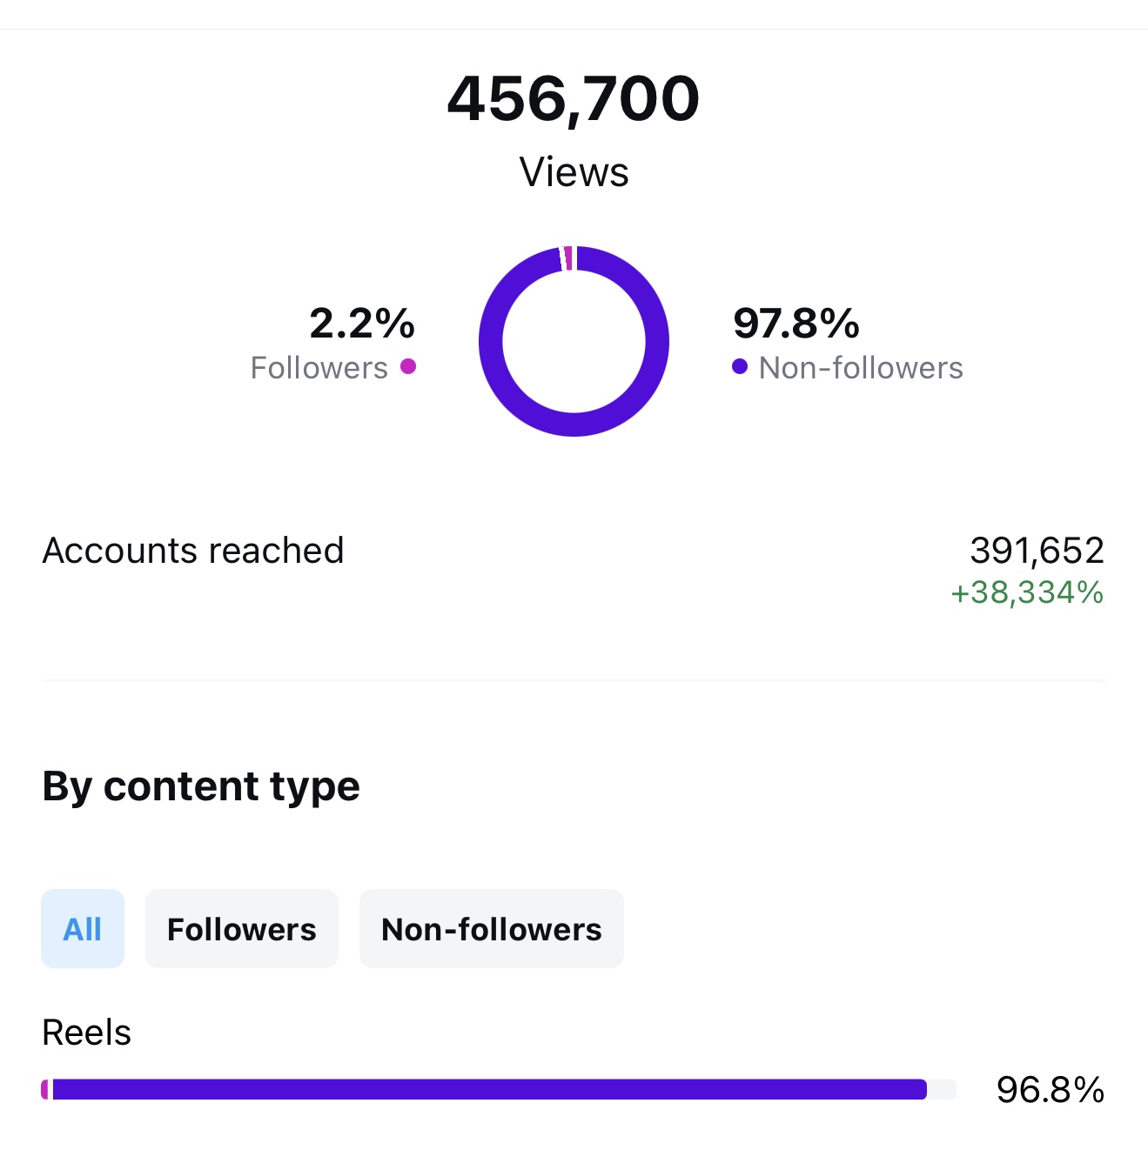This screenshot has height=1150, width=1148.
Task: Click the 96.8% Reels percentage
Action: (1050, 1090)
